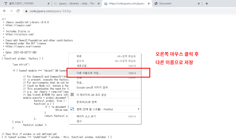Choose 한국어(으)로 번역 menu entry

tap(105, 102)
